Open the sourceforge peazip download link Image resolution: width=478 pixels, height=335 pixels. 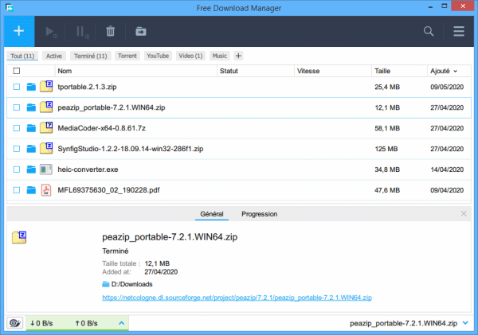pyautogui.click(x=237, y=298)
